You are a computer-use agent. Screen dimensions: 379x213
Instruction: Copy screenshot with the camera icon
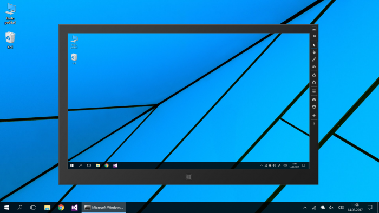[314, 99]
